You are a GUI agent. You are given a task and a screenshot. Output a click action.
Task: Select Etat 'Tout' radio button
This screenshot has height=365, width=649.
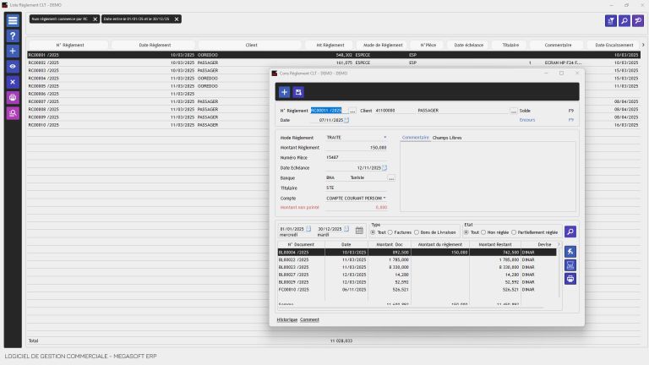coord(466,232)
